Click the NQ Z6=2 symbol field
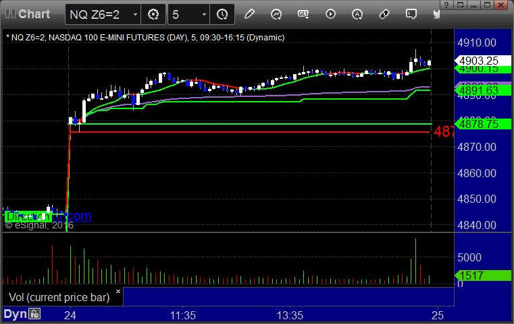The height and width of the screenshot is (324, 514). pyautogui.click(x=103, y=14)
